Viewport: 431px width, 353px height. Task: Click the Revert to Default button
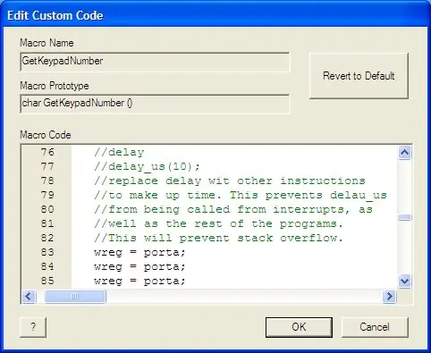coord(359,76)
